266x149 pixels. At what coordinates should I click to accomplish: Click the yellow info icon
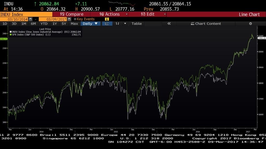click(x=107, y=19)
